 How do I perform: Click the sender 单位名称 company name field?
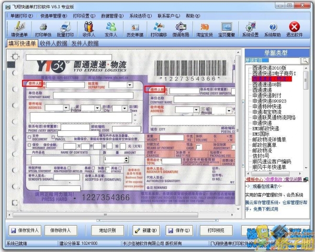pyautogui.click(x=93, y=95)
